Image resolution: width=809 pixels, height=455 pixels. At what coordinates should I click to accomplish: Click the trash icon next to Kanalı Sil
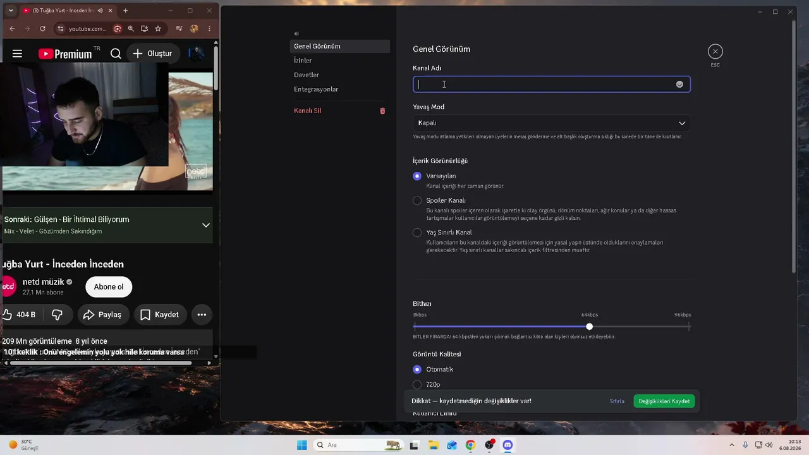[382, 111]
